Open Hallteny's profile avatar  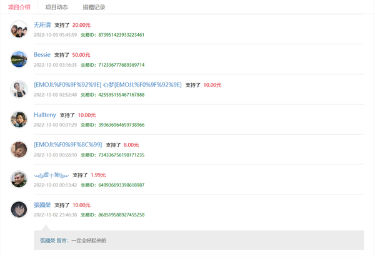(x=19, y=119)
